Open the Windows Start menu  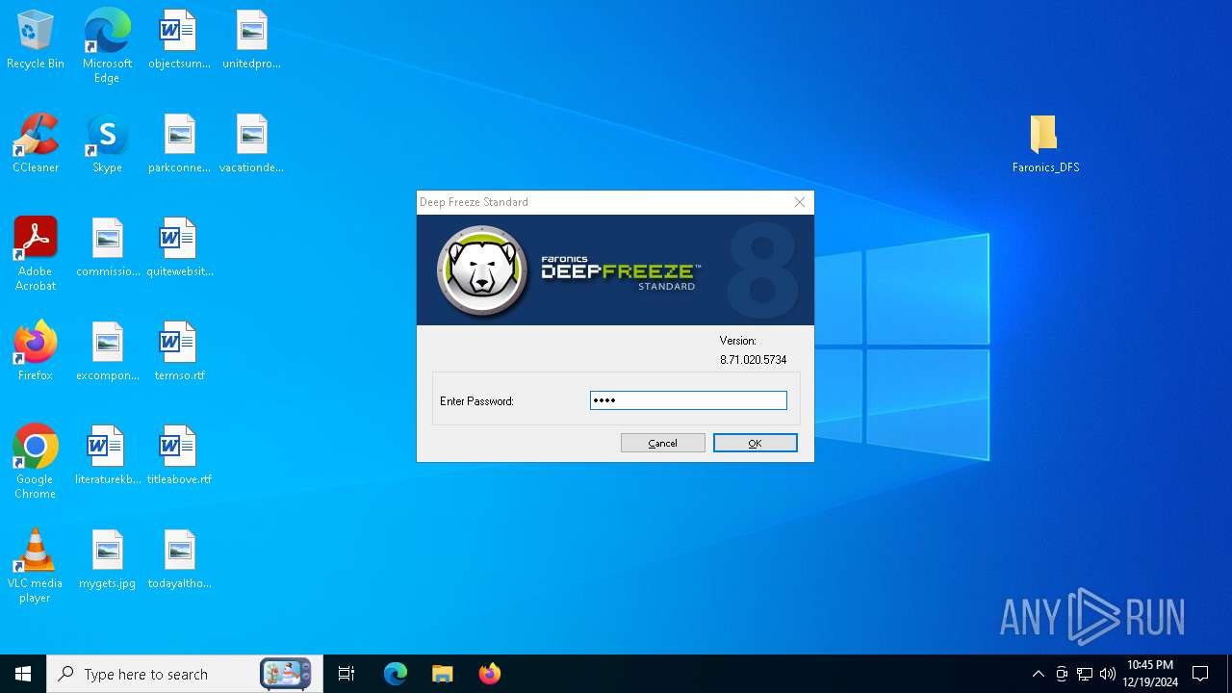[x=23, y=674]
